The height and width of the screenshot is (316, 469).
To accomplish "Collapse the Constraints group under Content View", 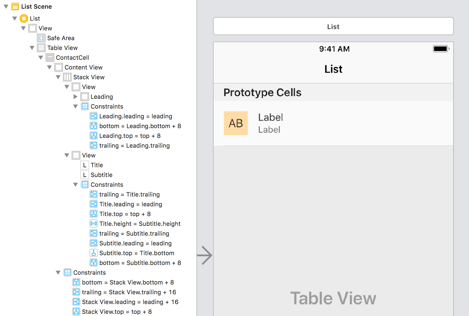I will pos(58,273).
